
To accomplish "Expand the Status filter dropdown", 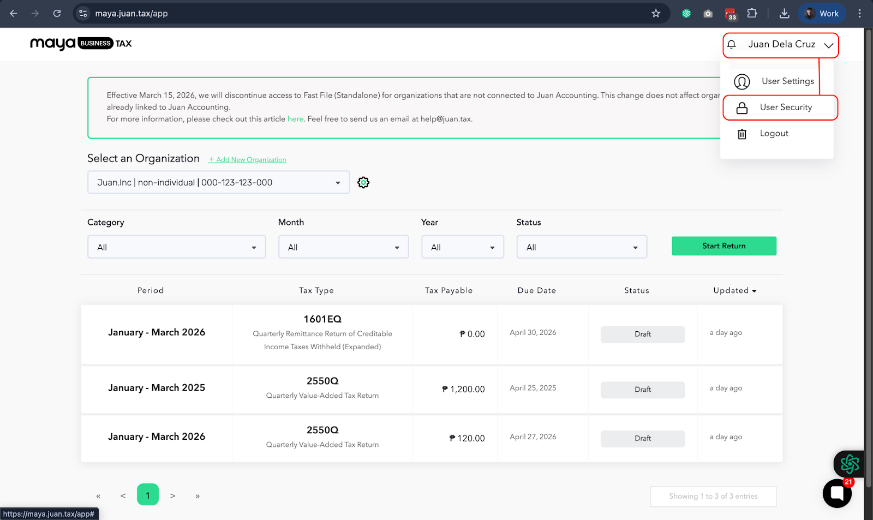I will 582,247.
